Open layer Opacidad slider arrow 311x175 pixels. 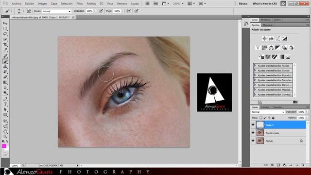click(307, 112)
